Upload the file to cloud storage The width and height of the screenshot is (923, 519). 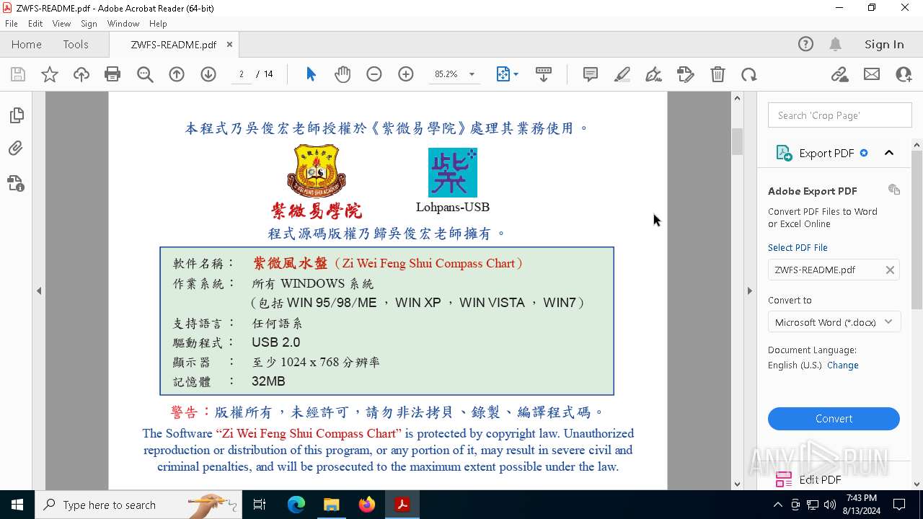point(81,74)
